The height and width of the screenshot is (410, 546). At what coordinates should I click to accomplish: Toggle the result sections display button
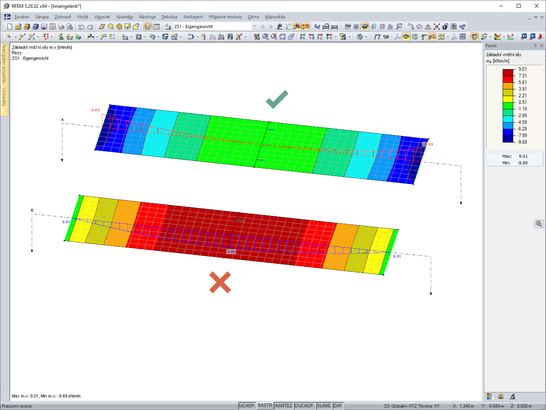(432, 37)
